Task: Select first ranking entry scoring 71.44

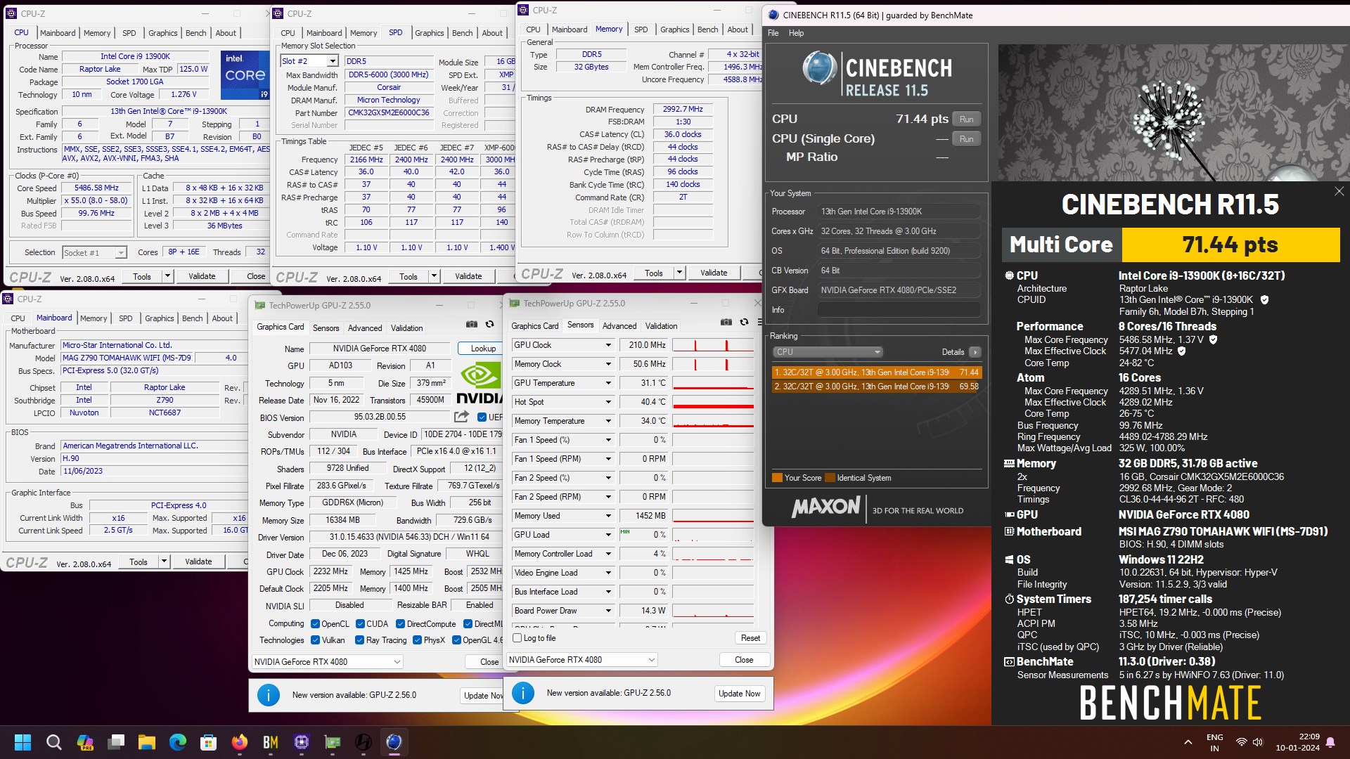Action: click(x=876, y=372)
